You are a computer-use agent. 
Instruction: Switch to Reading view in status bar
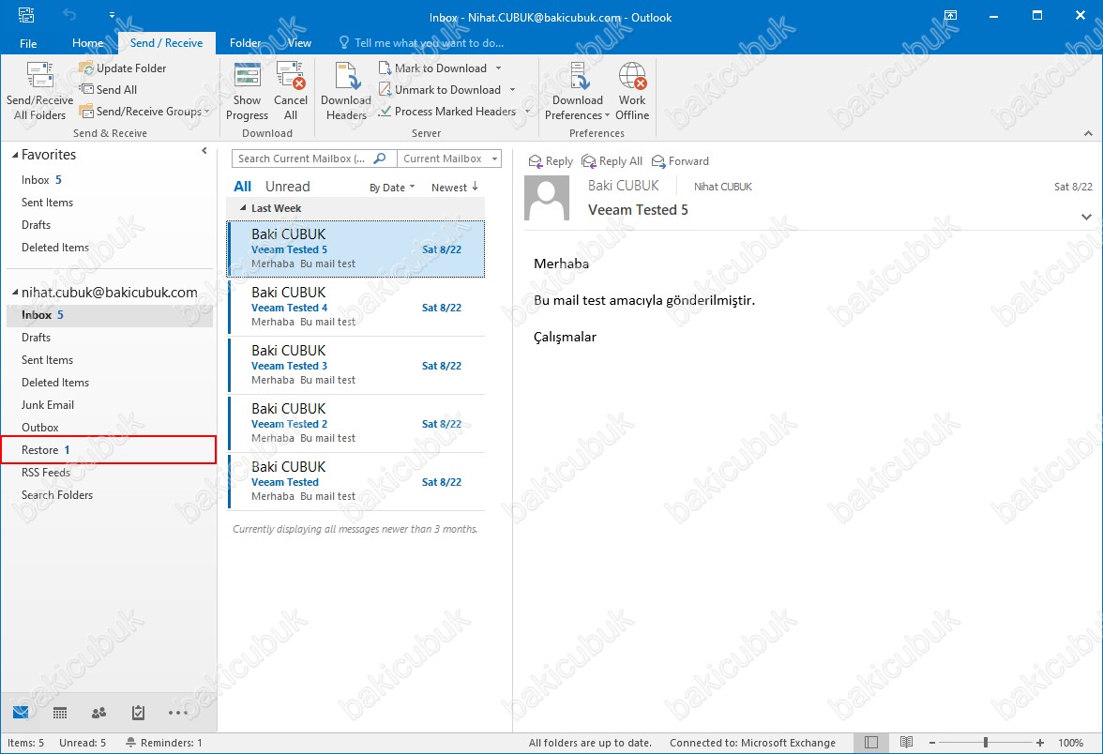tap(906, 743)
